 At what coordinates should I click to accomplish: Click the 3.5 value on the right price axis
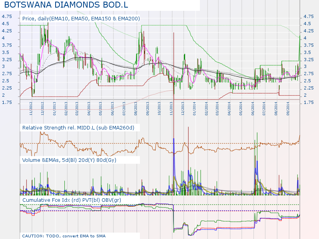(307, 52)
